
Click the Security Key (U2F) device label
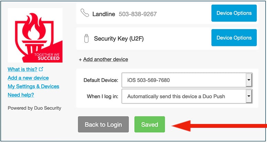pyautogui.click(x=119, y=38)
